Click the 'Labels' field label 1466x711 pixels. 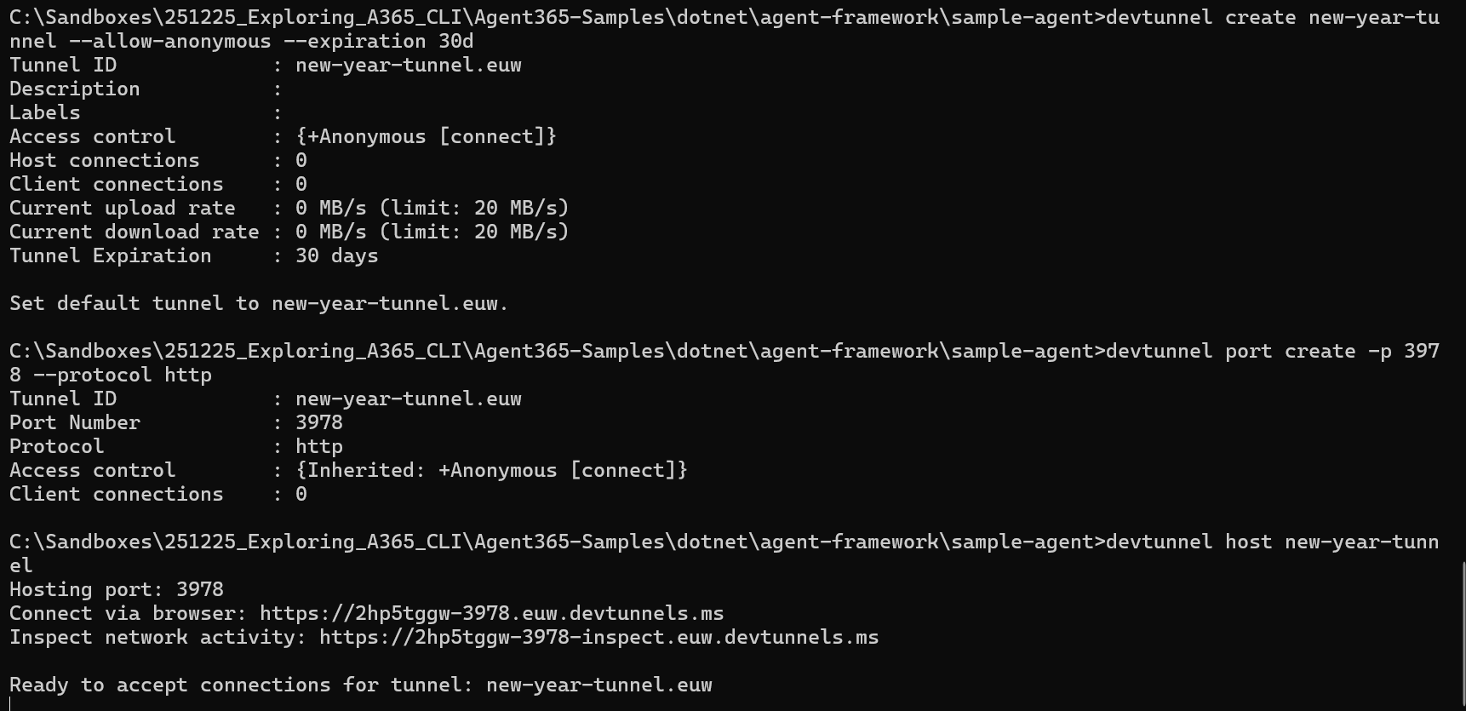point(44,112)
